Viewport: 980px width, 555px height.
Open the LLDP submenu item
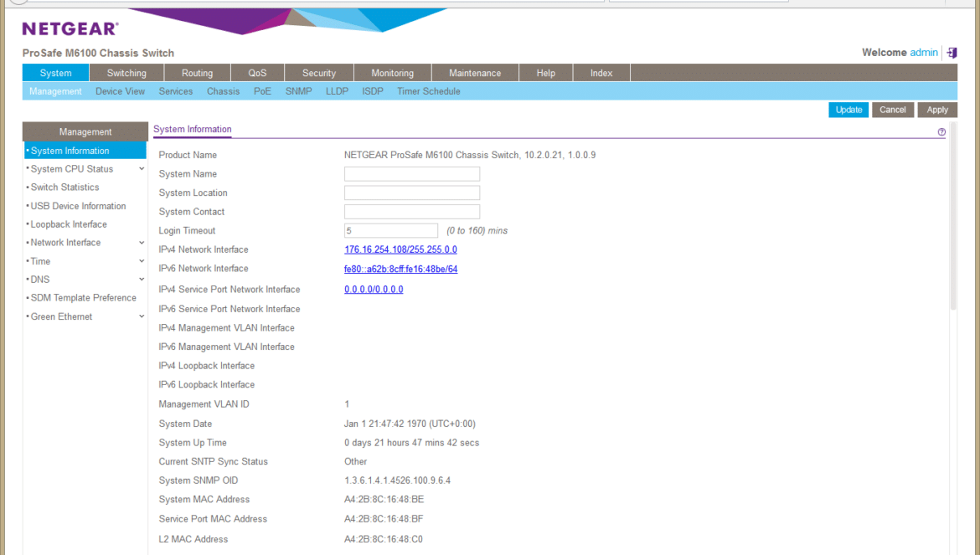click(x=337, y=91)
